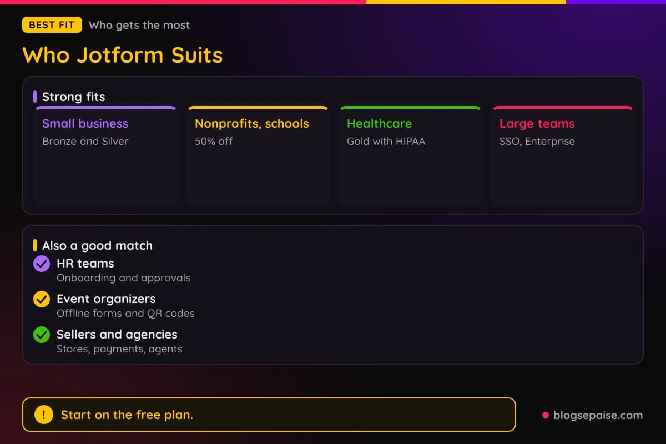Image resolution: width=666 pixels, height=444 pixels.
Task: Click the Onboarding and approvals description
Action: pyautogui.click(x=123, y=277)
